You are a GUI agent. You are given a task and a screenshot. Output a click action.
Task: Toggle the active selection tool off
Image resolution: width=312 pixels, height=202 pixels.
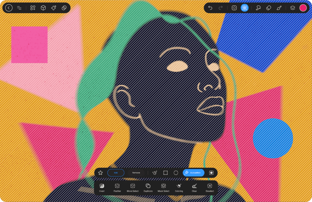tap(244, 8)
